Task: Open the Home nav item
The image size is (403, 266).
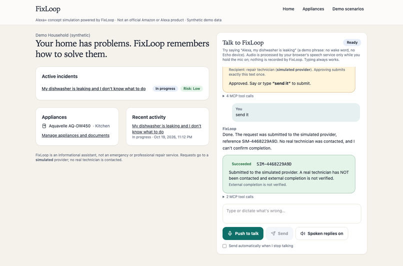Action: coord(288,9)
